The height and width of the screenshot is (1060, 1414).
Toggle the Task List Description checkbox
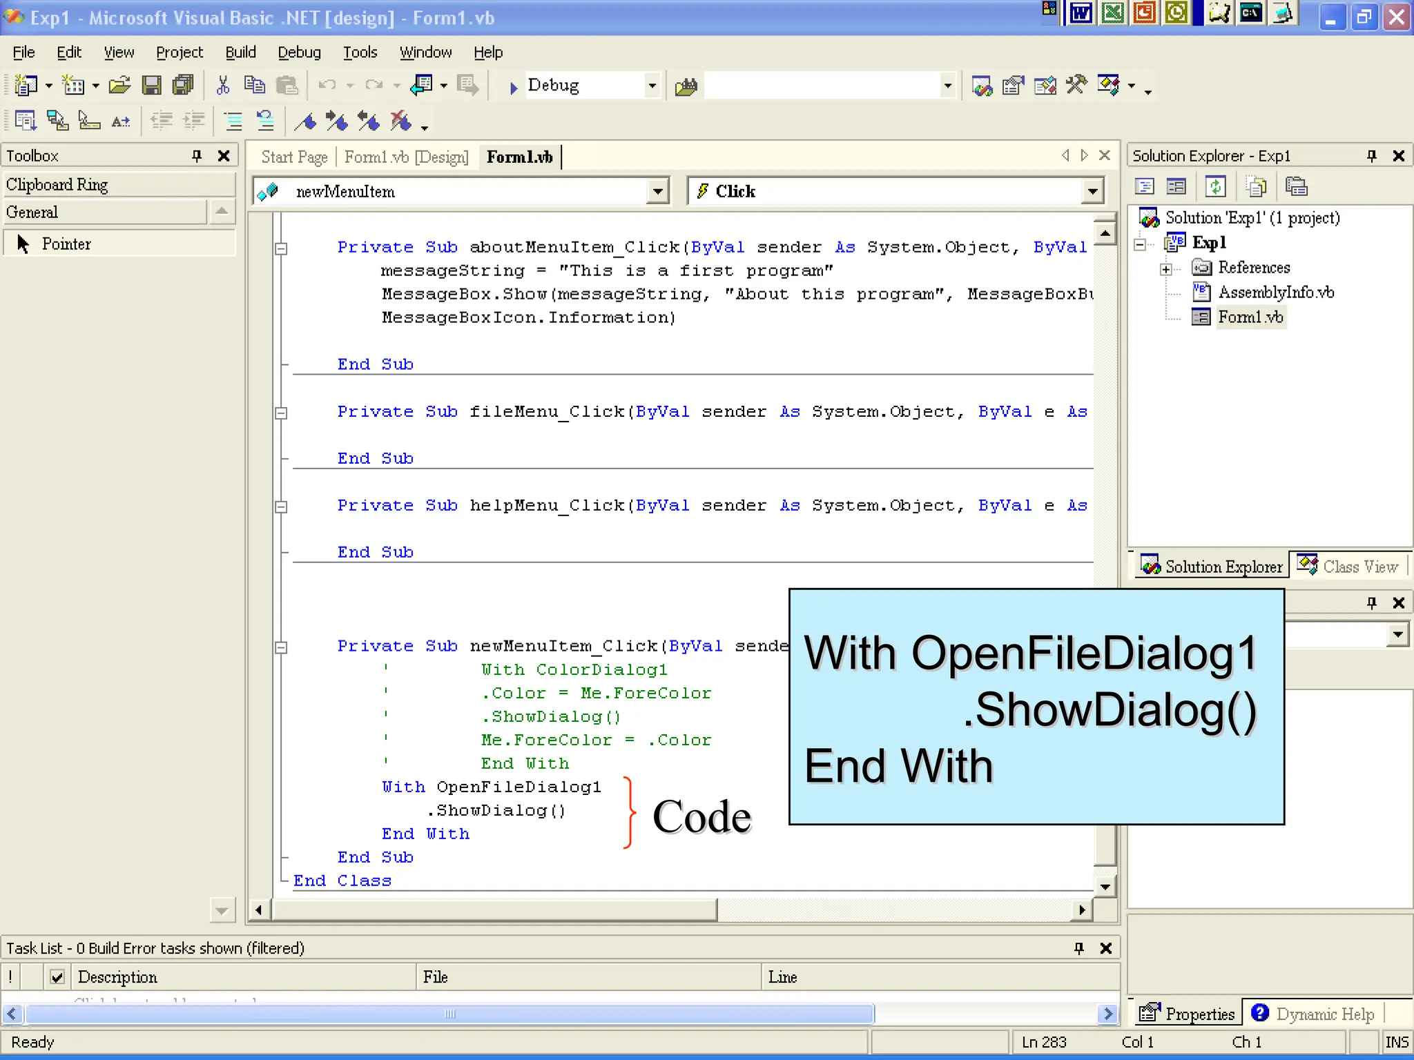click(57, 977)
